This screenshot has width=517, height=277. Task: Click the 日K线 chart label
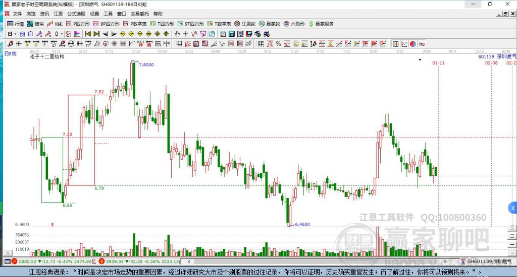[x=10, y=53]
